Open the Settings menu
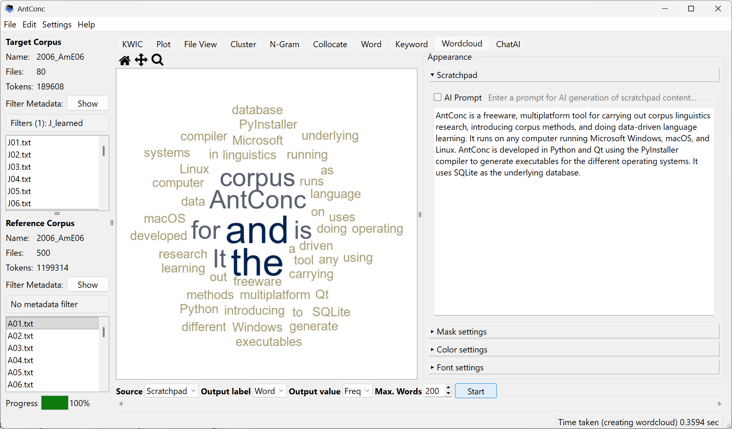 (x=57, y=24)
